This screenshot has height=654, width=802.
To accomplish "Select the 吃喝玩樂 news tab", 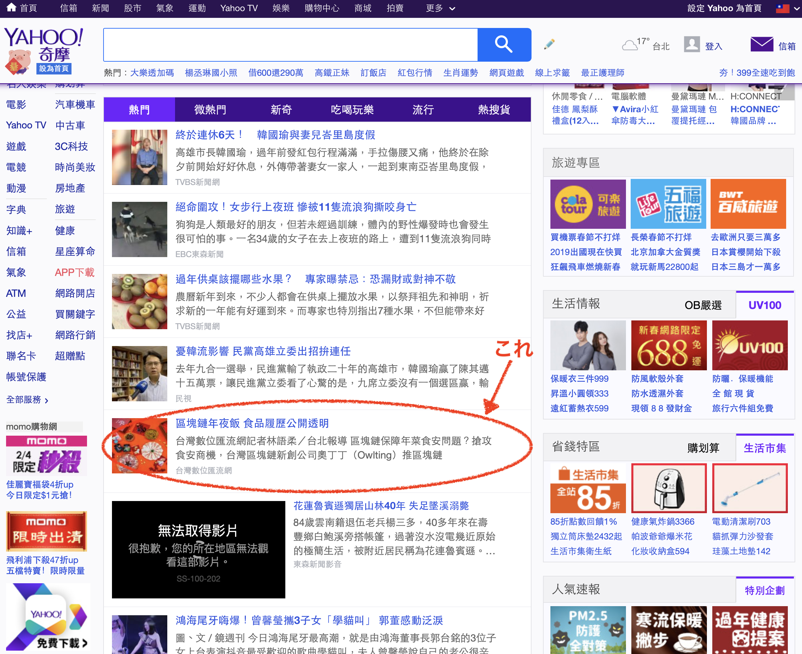I will click(352, 110).
